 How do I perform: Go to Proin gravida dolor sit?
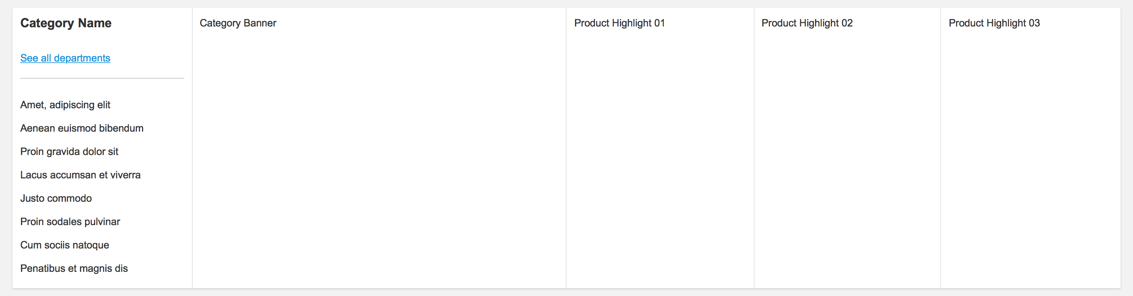(69, 152)
